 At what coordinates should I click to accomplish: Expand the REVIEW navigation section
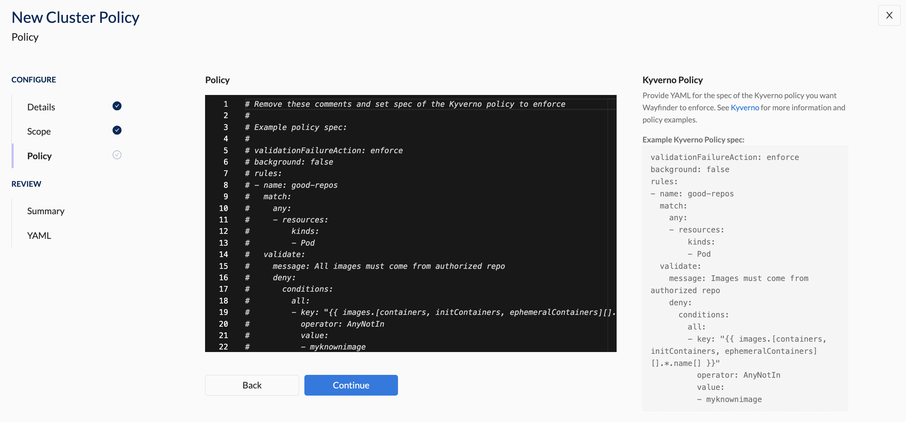(x=26, y=183)
